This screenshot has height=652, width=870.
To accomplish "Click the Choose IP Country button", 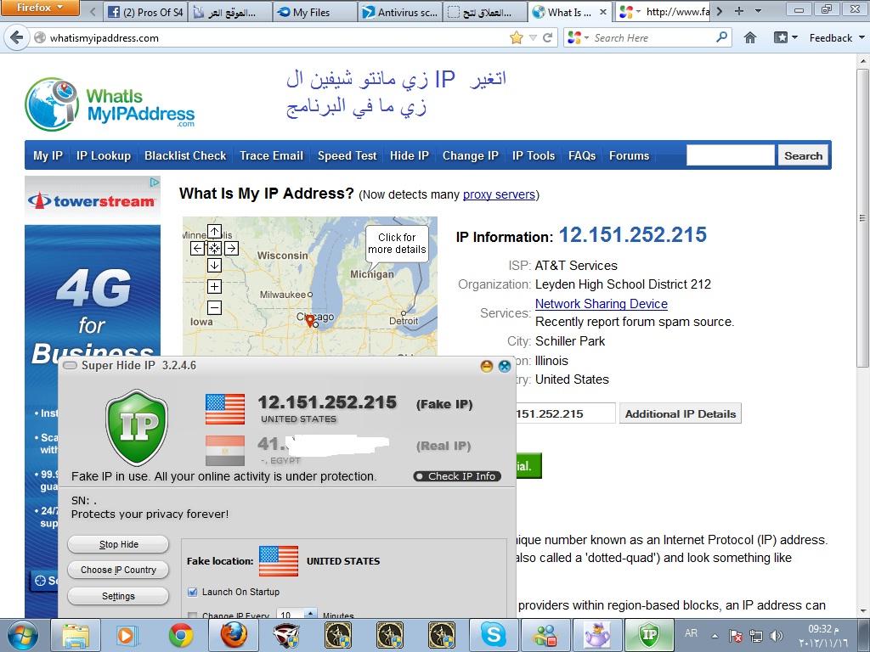I will (x=118, y=570).
